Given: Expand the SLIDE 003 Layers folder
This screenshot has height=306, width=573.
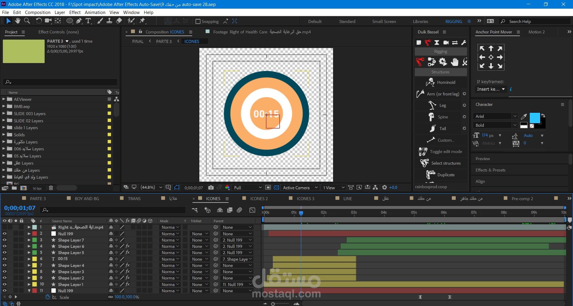Looking at the screenshot, I should click(x=4, y=114).
